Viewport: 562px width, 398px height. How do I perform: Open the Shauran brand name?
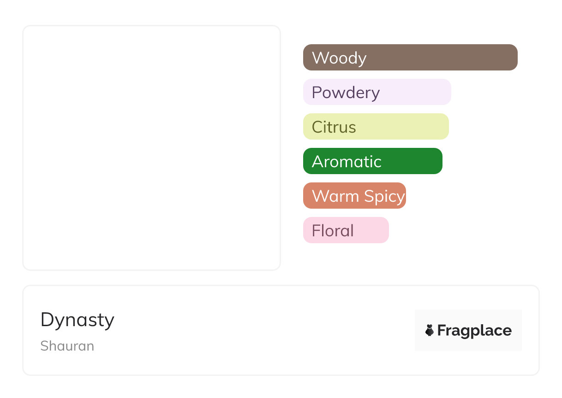click(67, 346)
